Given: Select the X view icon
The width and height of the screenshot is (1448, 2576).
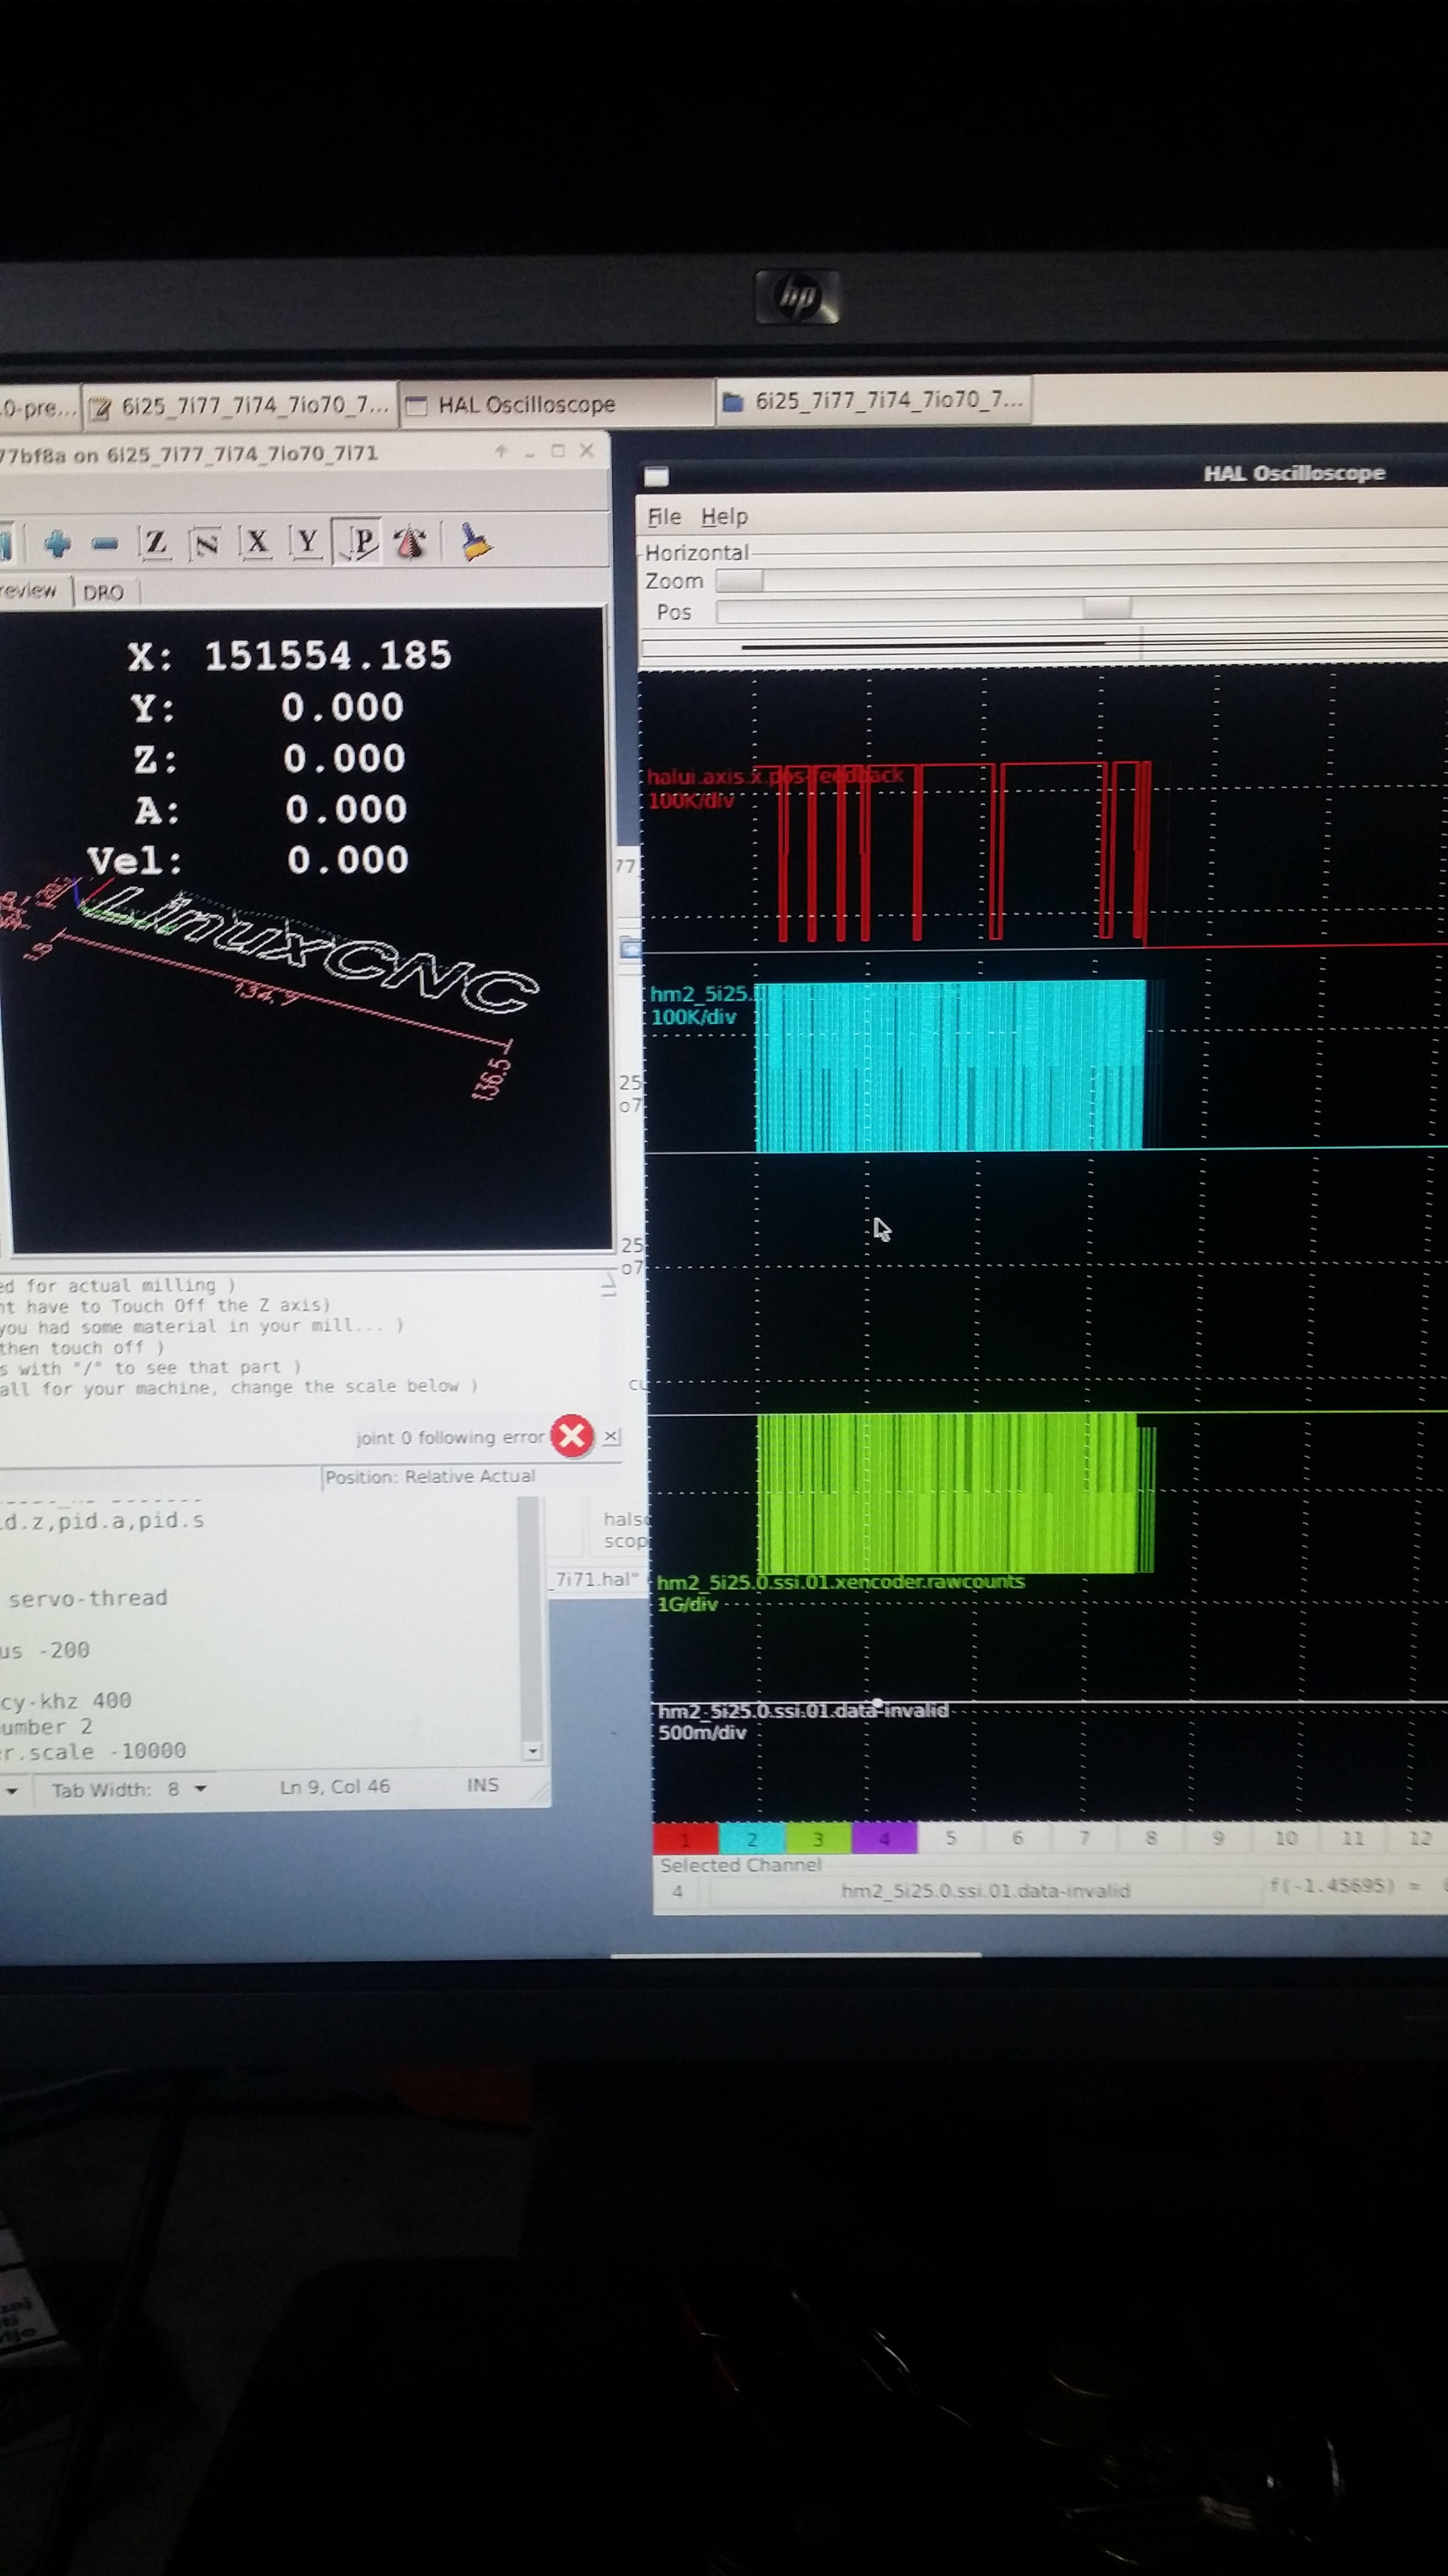Looking at the screenshot, I should [257, 542].
